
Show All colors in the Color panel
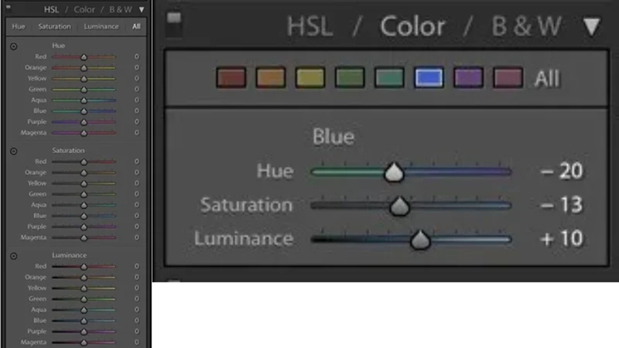[x=547, y=78]
